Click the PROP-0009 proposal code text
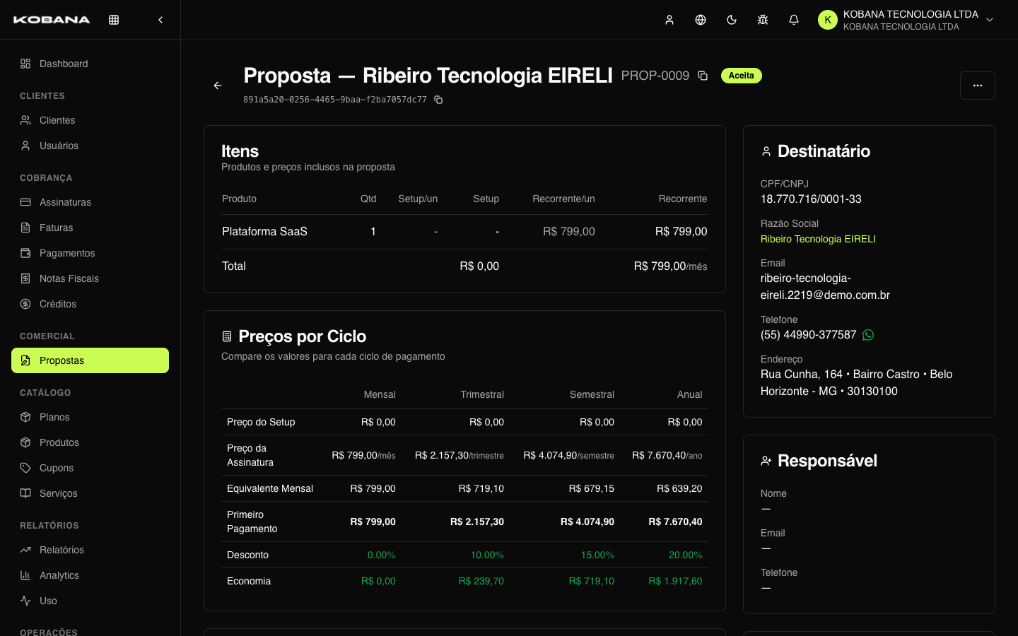This screenshot has height=636, width=1018. tap(655, 76)
